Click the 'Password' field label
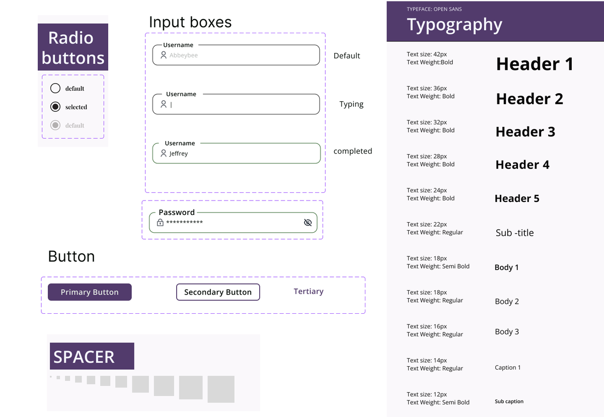Image resolution: width=604 pixels, height=417 pixels. 177,213
